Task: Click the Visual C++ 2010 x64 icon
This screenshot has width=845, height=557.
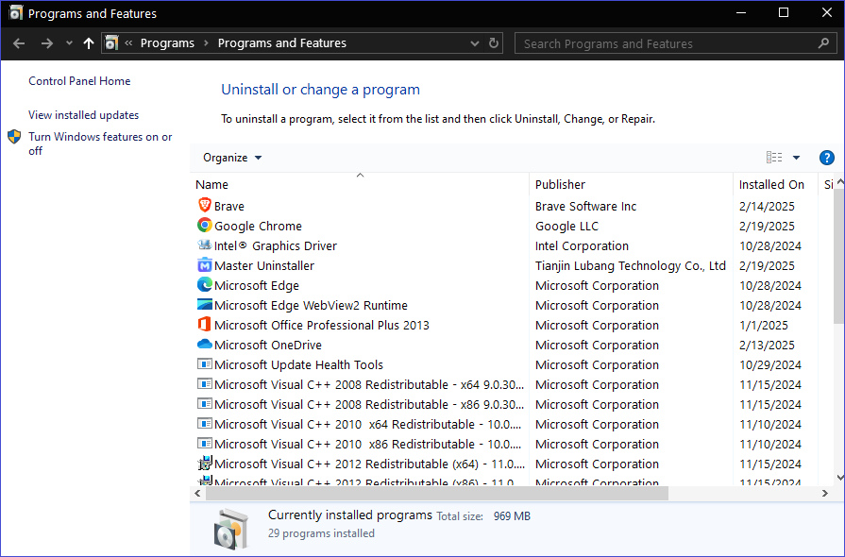Action: tap(204, 423)
